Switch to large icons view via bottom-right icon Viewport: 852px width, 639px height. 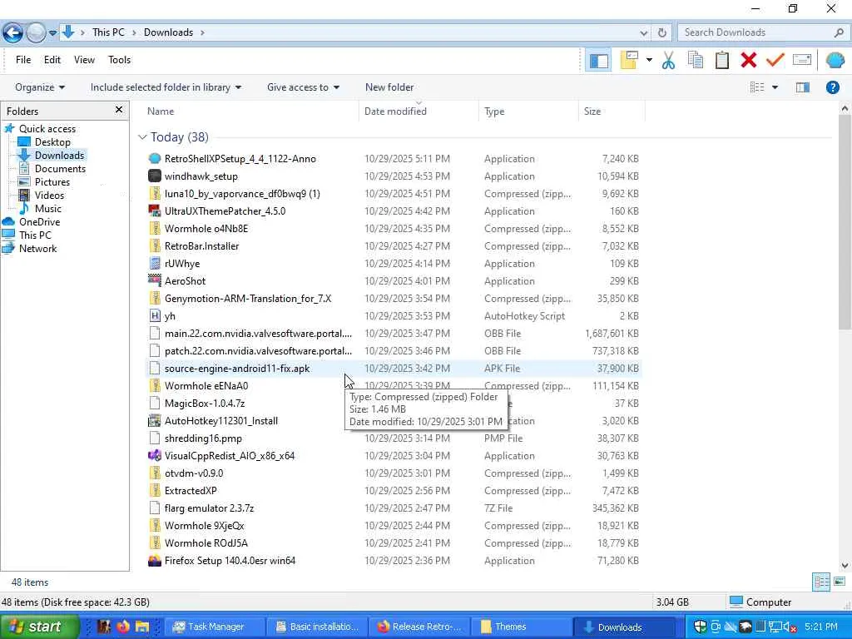coord(840,582)
